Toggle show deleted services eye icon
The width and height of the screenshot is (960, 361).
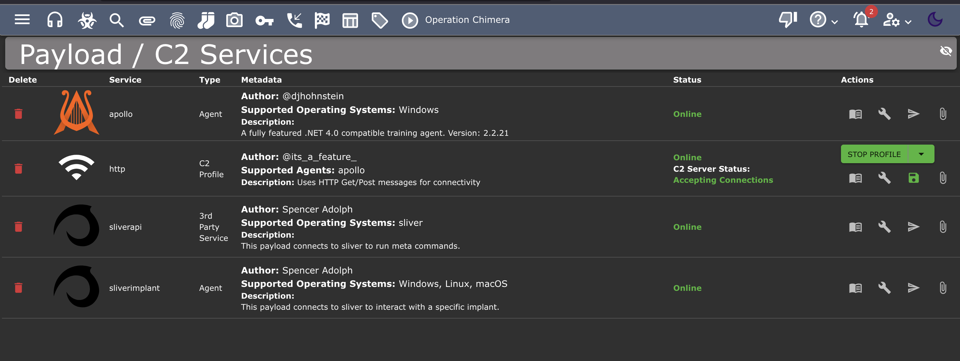click(946, 51)
